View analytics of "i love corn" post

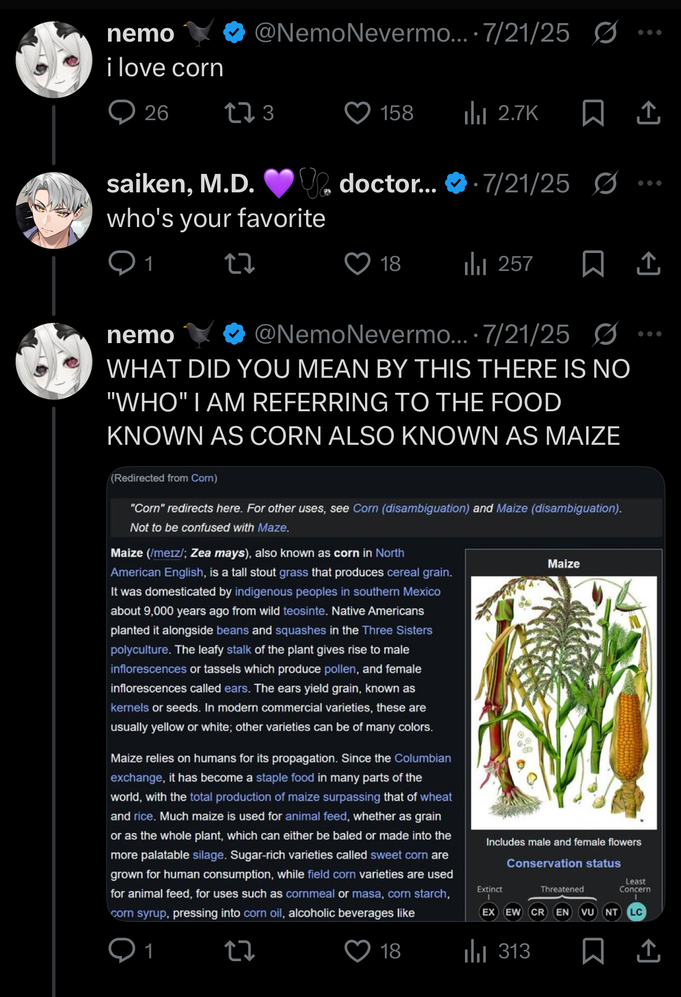tap(475, 113)
